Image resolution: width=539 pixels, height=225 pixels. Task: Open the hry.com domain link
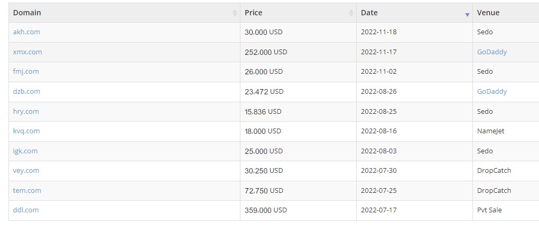tap(26, 112)
